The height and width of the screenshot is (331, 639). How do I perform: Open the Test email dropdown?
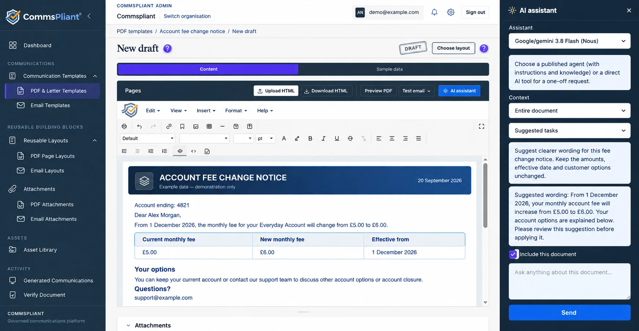coord(416,91)
